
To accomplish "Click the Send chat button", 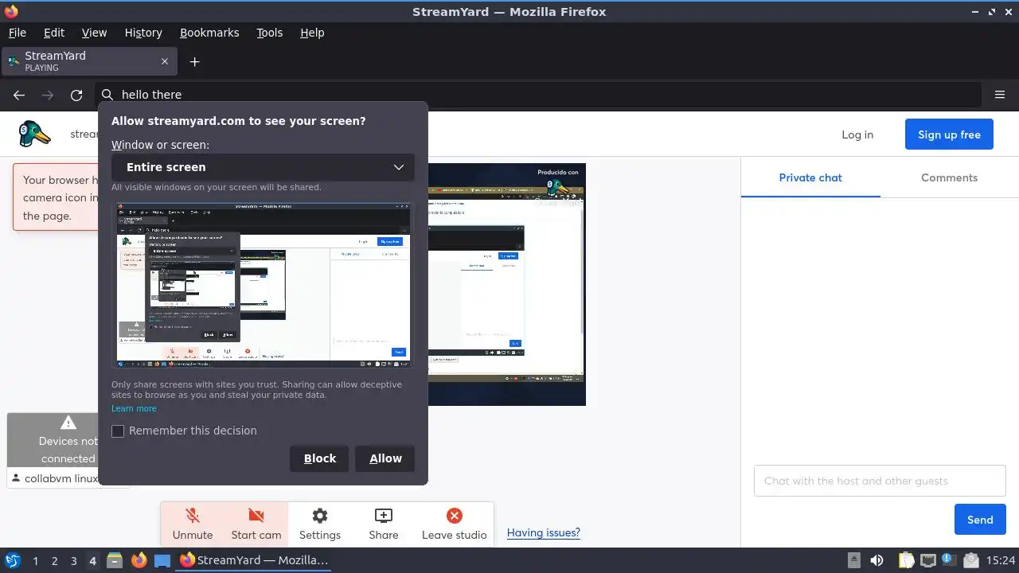I will point(980,520).
